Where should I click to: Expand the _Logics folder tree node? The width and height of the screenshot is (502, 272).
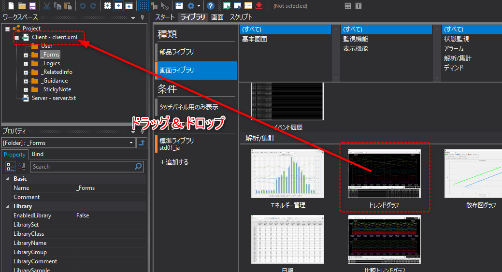click(x=26, y=63)
